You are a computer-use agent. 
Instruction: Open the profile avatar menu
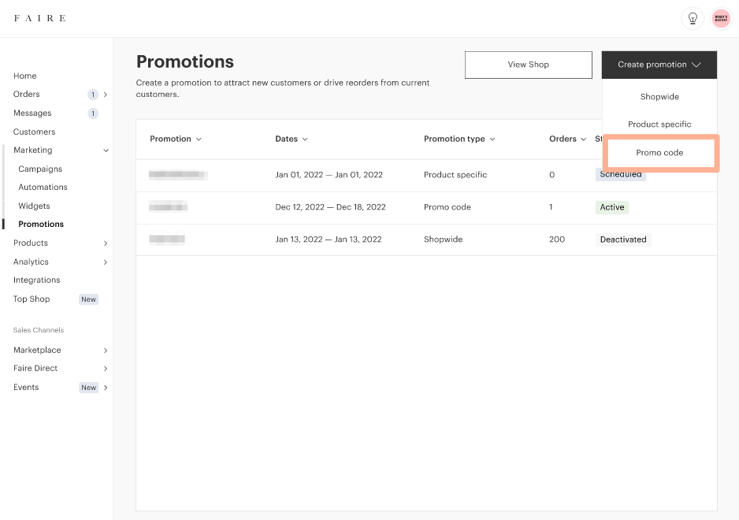721,18
